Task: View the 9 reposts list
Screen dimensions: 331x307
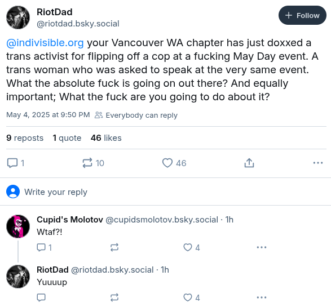Action: click(x=25, y=138)
